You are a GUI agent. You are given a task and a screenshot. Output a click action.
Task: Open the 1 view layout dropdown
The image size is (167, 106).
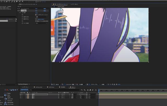[104, 84]
